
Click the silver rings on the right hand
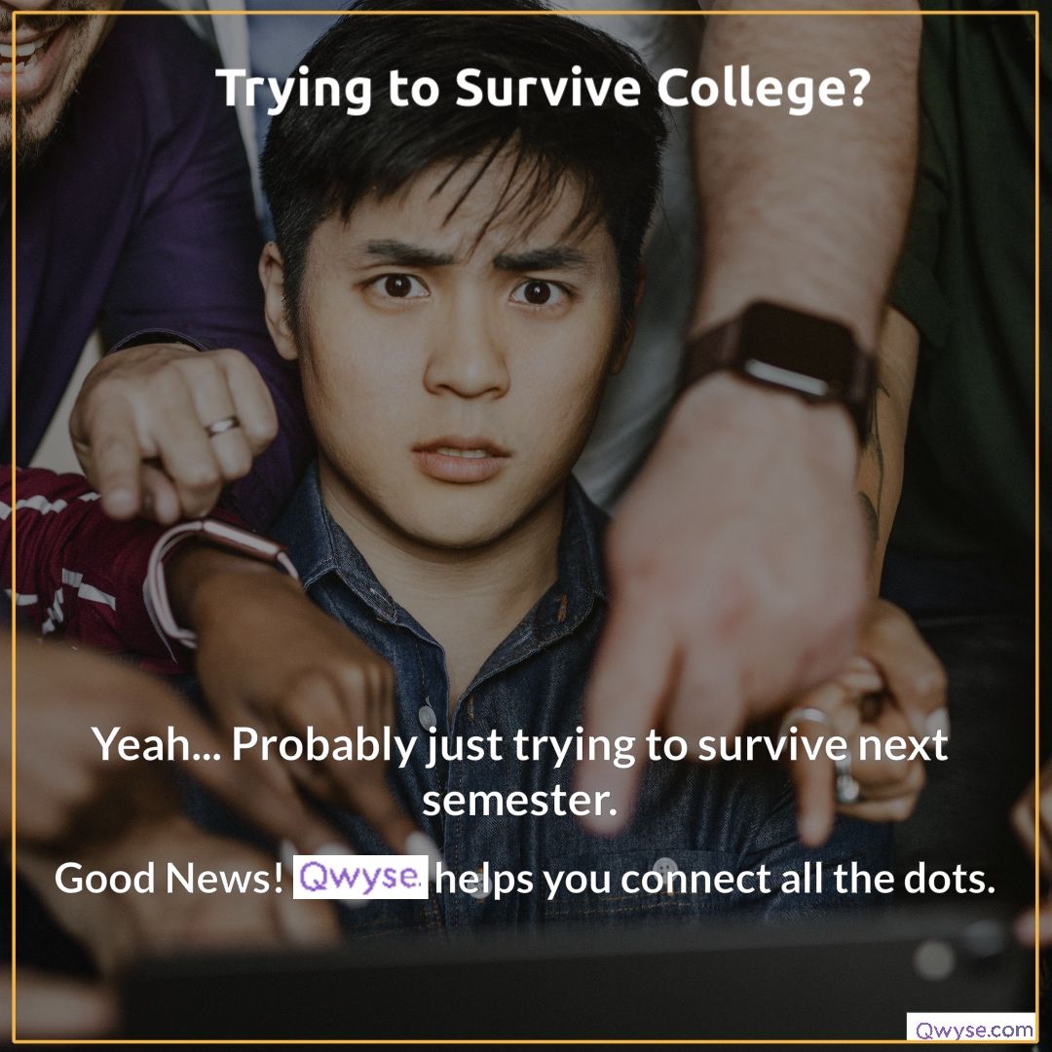(x=827, y=750)
